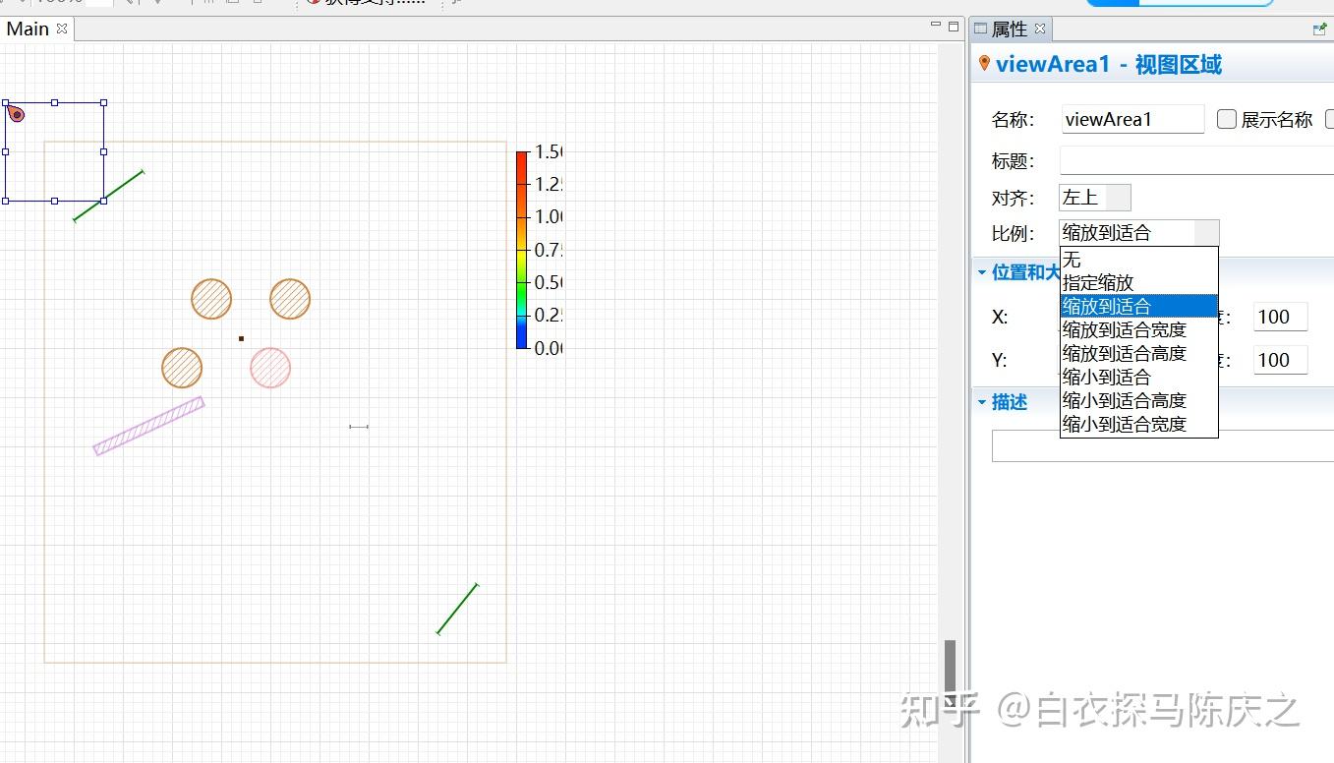The width and height of the screenshot is (1334, 763).
Task: Minimize the Main editor pane
Action: pos(935,25)
